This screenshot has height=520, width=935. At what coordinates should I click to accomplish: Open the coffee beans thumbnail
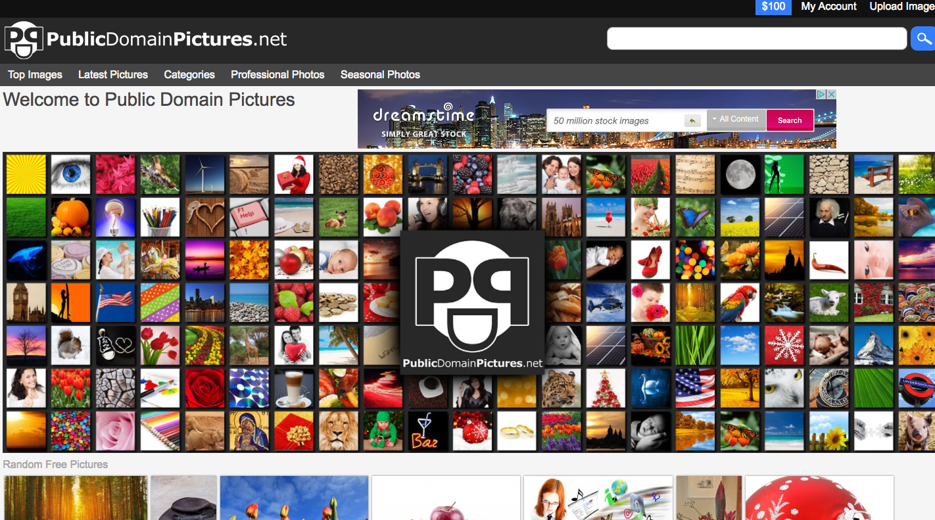[x=339, y=174]
